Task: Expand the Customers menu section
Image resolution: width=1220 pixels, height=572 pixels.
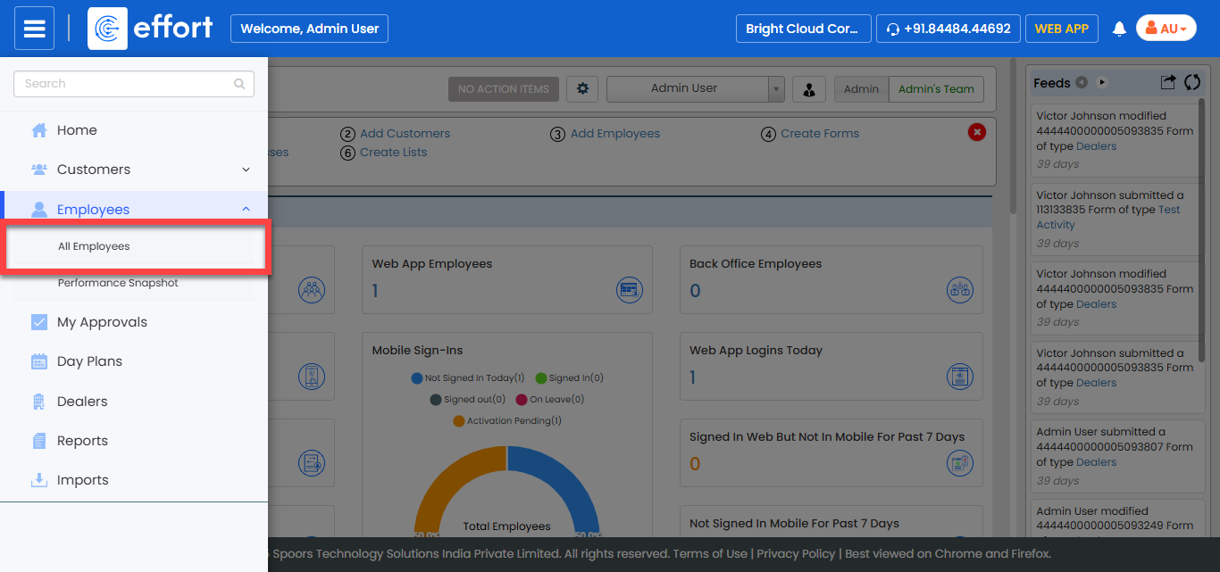Action: coord(246,170)
